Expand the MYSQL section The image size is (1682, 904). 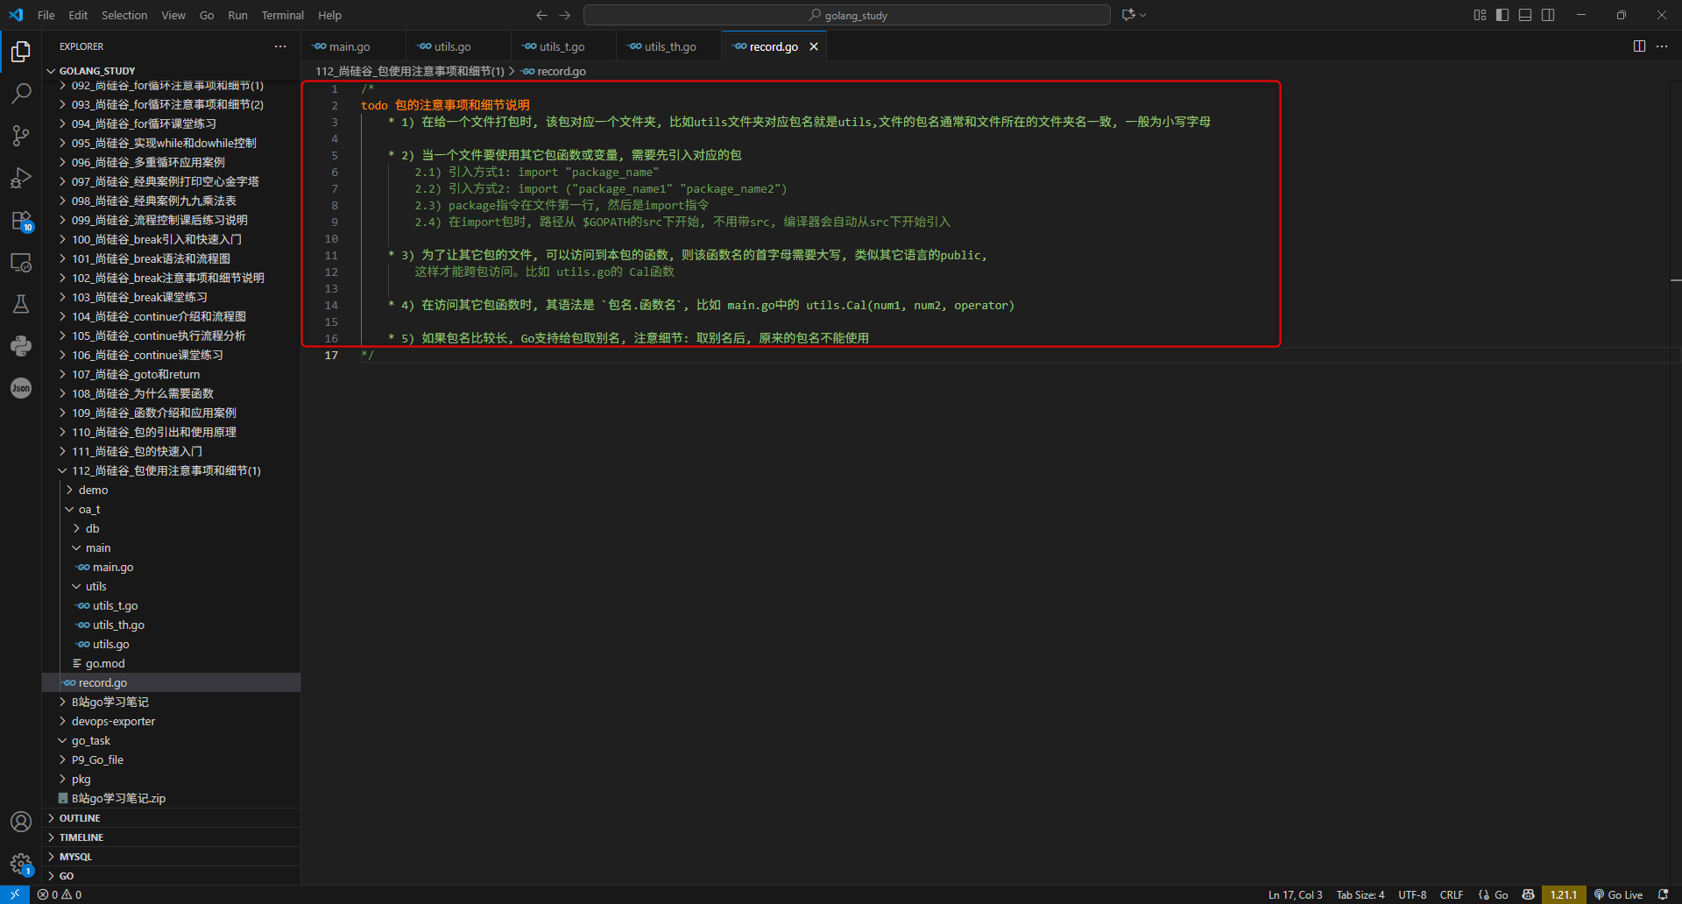tap(171, 857)
